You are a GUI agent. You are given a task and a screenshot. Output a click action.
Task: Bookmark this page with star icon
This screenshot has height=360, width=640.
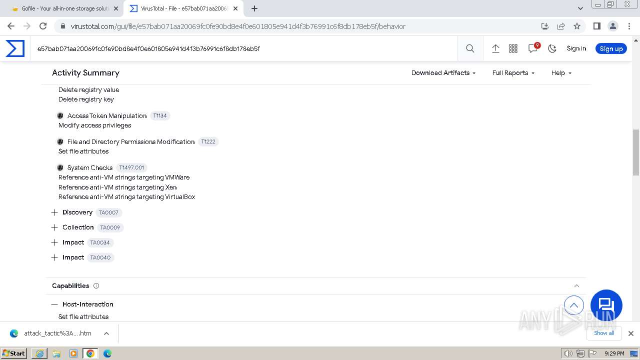point(577,26)
